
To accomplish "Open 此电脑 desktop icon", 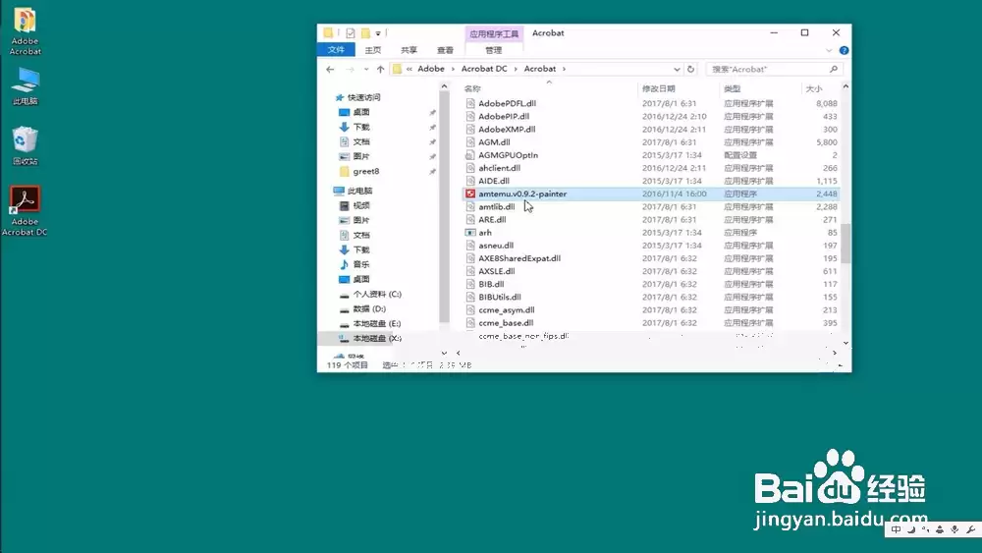I will click(26, 86).
